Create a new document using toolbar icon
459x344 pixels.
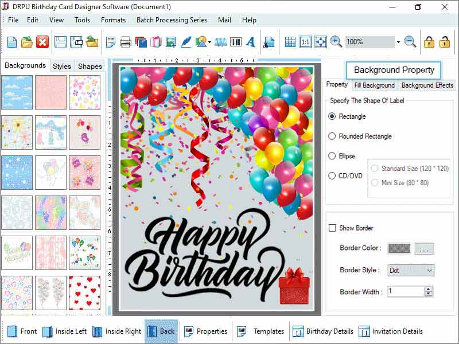point(11,41)
